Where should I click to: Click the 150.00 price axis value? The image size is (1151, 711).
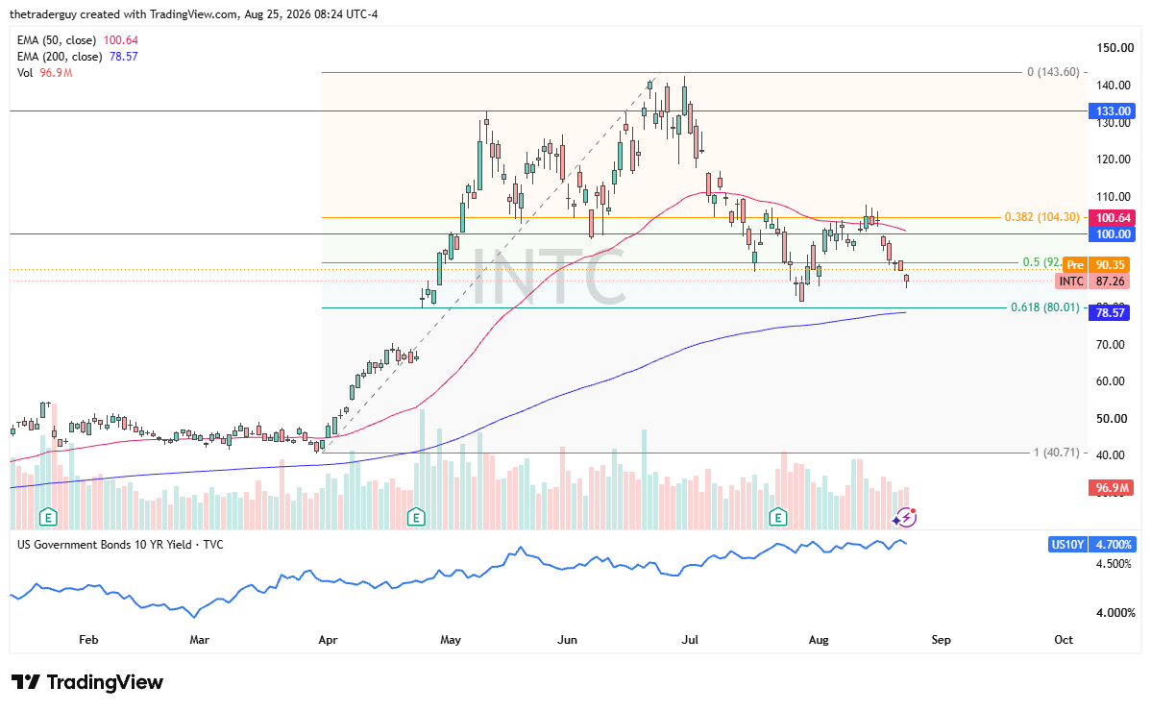tap(1115, 48)
